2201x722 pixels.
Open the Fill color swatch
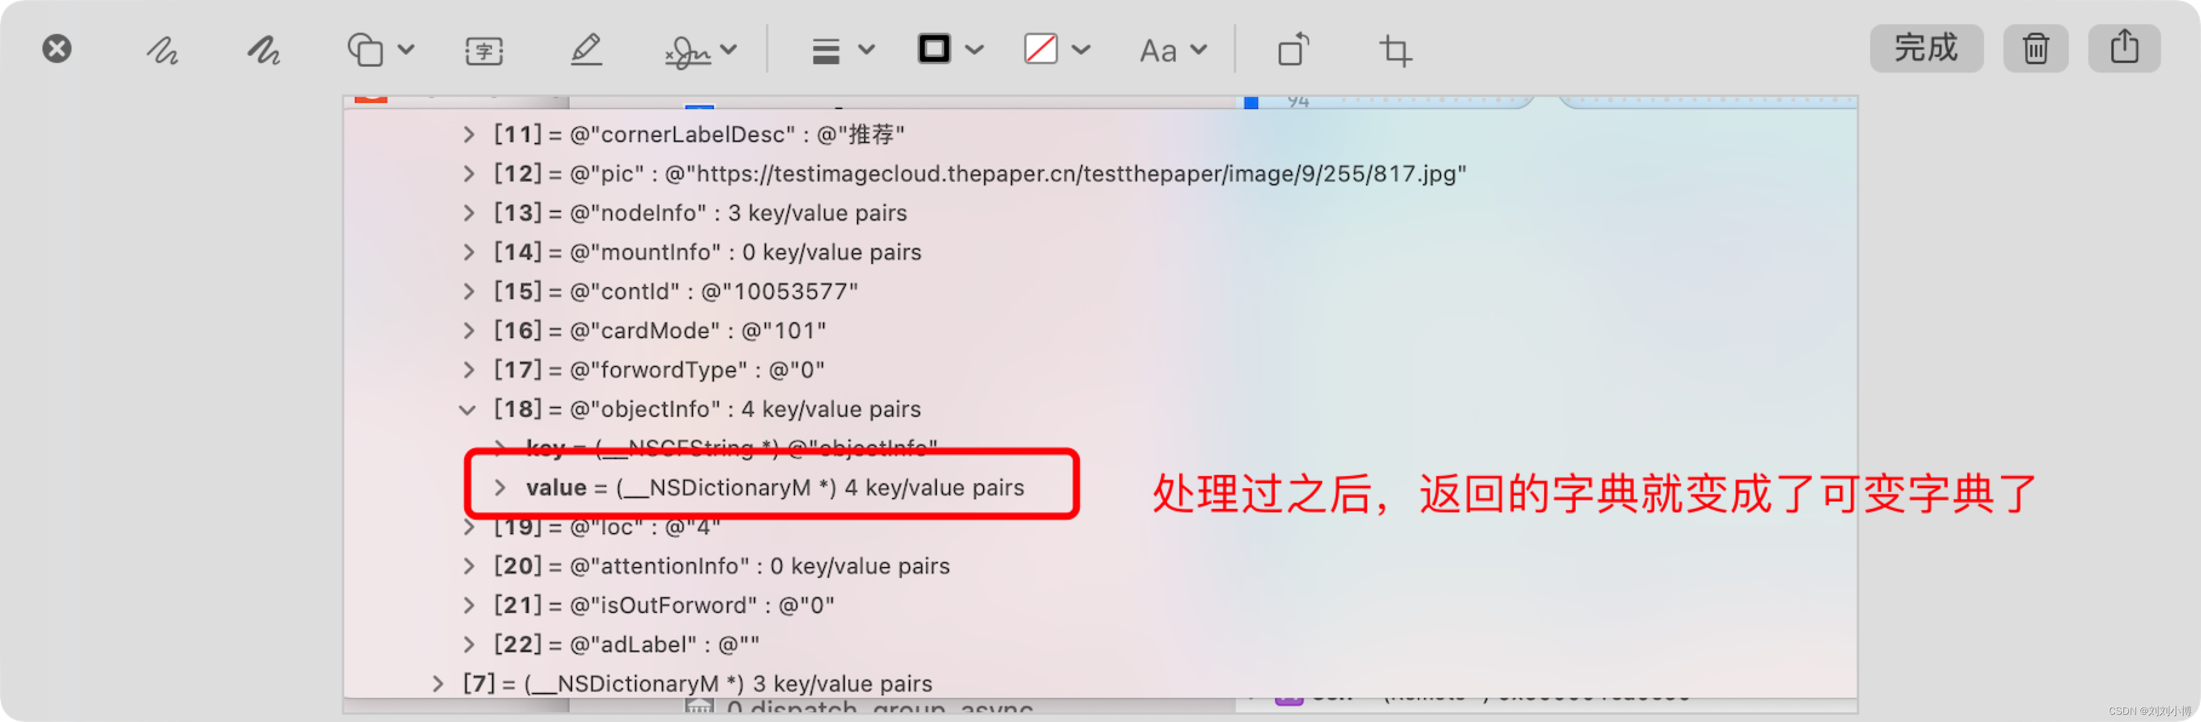(x=1041, y=48)
